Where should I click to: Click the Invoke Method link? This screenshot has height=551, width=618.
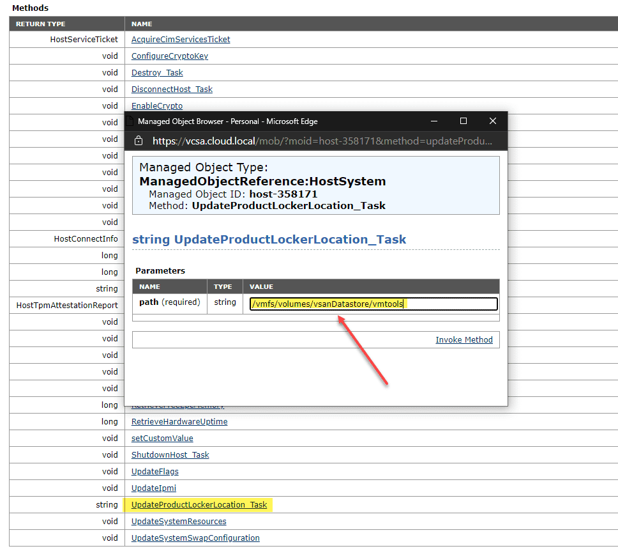[x=464, y=339]
